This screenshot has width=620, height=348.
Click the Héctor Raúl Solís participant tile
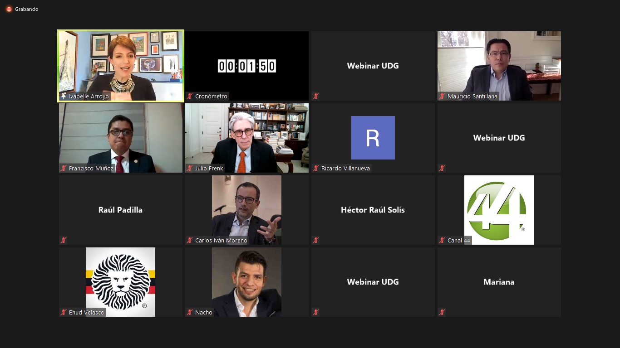tap(373, 210)
